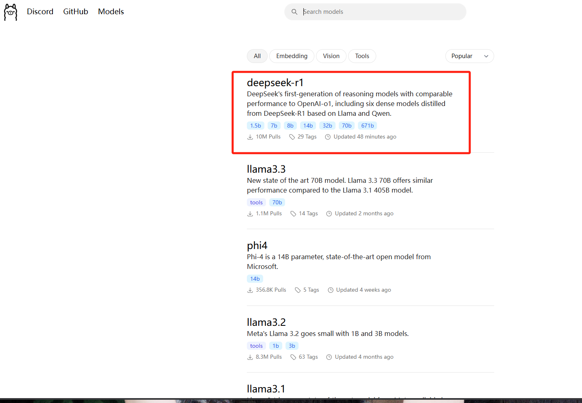Screen dimensions: 582x403
Task: Open the deepseek-r1 model title
Action: 275,82
